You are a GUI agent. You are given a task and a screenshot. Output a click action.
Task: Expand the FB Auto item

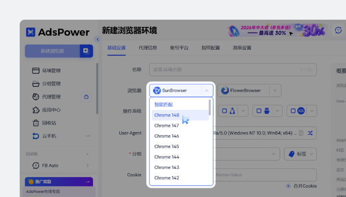(x=87, y=165)
